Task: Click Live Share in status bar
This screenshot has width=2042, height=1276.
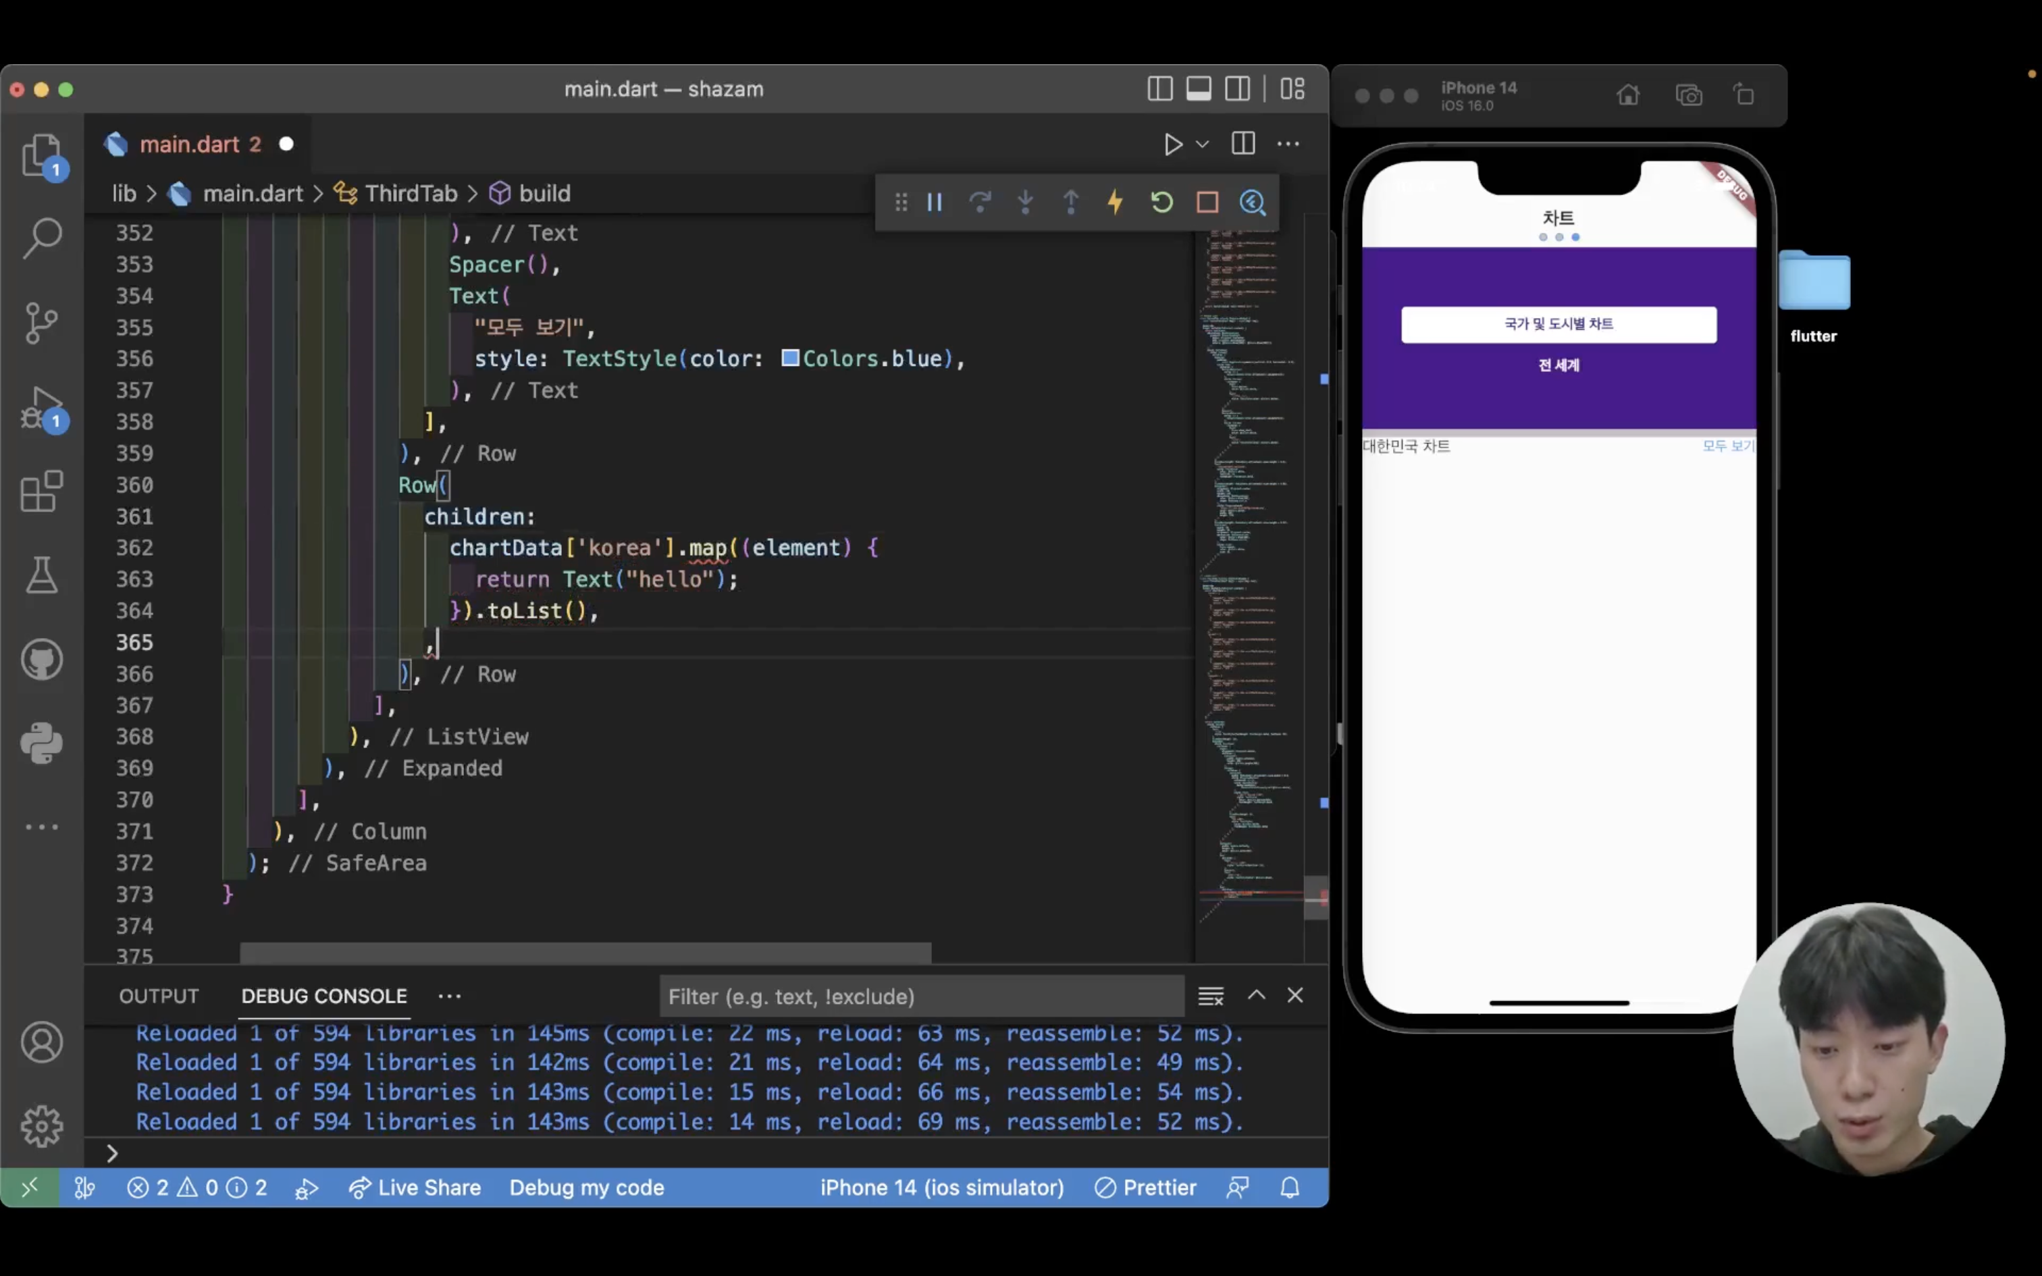Action: click(415, 1188)
